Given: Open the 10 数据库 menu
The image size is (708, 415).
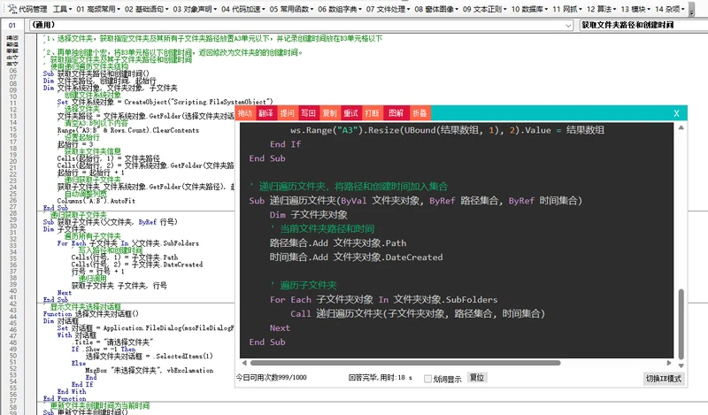Looking at the screenshot, I should [530, 9].
